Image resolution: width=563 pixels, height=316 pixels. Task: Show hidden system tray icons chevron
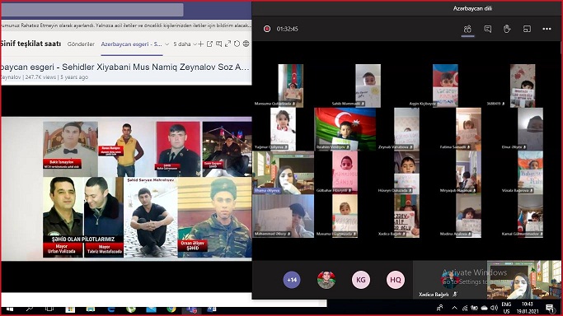(454, 308)
